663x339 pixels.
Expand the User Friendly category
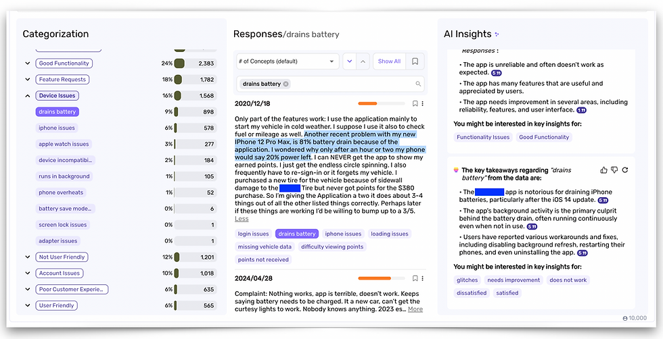28,306
